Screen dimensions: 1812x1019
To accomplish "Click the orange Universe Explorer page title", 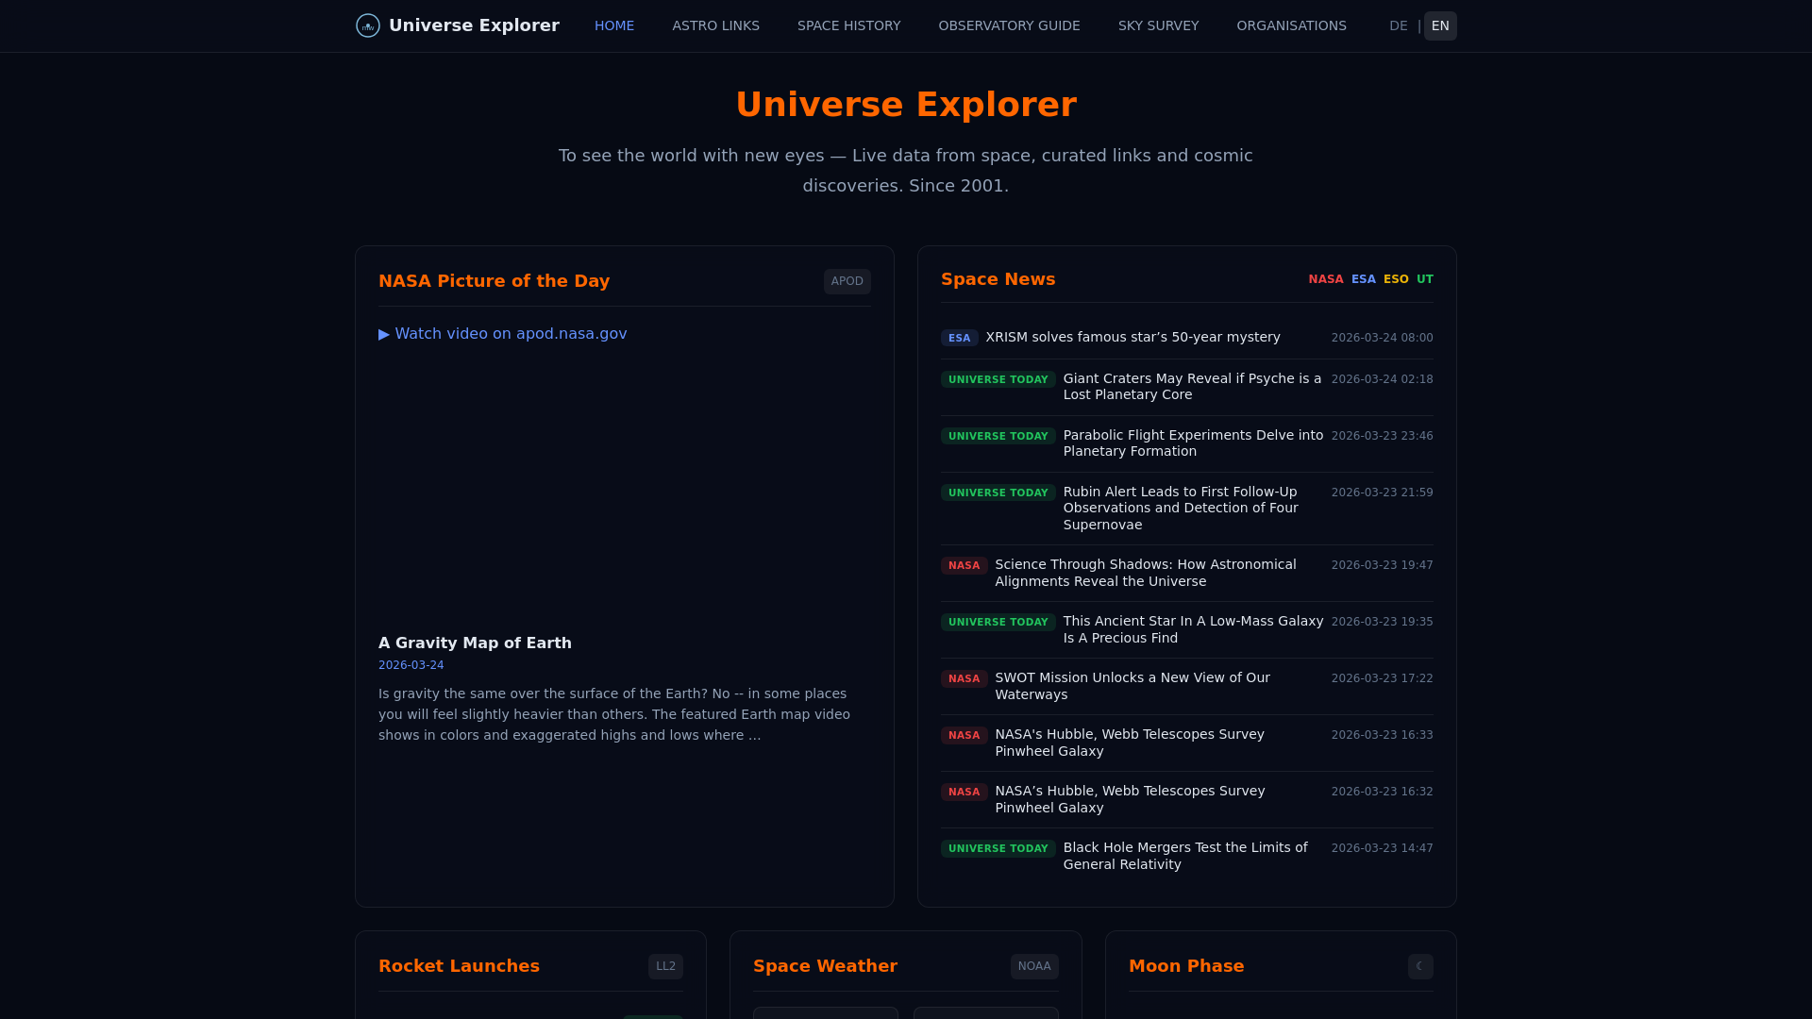I will [x=906, y=105].
